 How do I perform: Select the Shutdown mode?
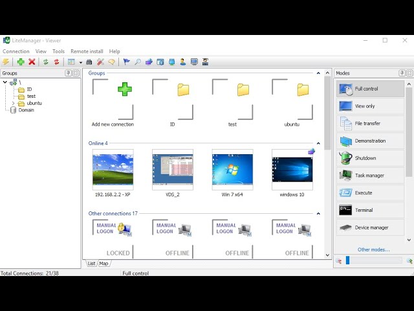pos(370,158)
